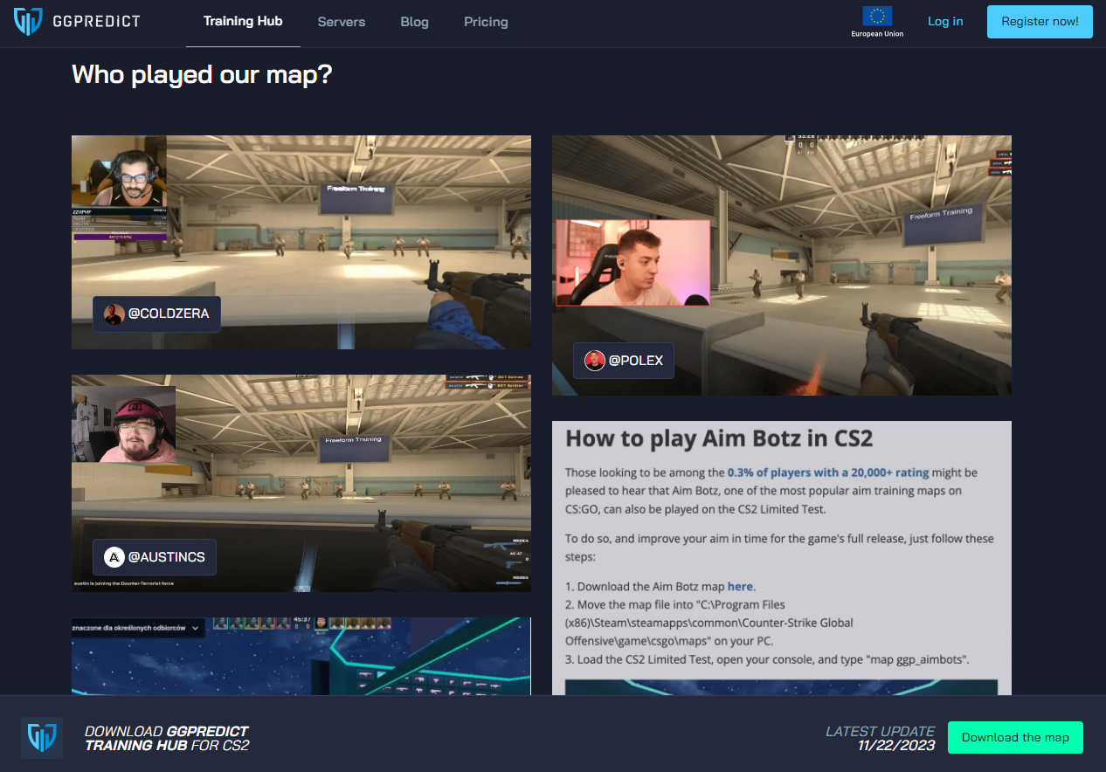Screen dimensions: 1106x772
Task: Click AustinCS's avatar icon
Action: coord(114,556)
